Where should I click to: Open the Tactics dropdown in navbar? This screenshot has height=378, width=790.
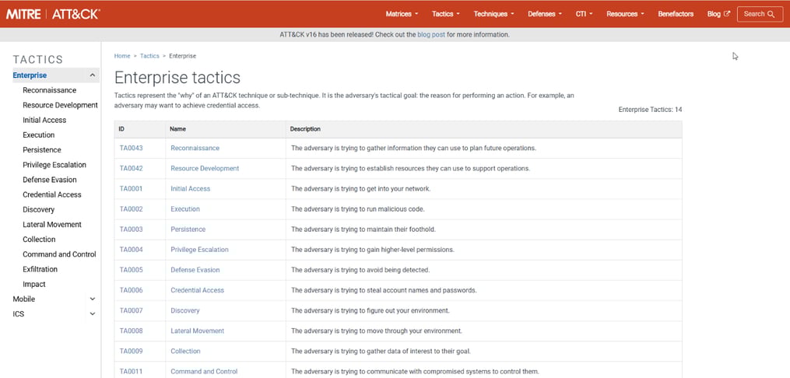445,14
